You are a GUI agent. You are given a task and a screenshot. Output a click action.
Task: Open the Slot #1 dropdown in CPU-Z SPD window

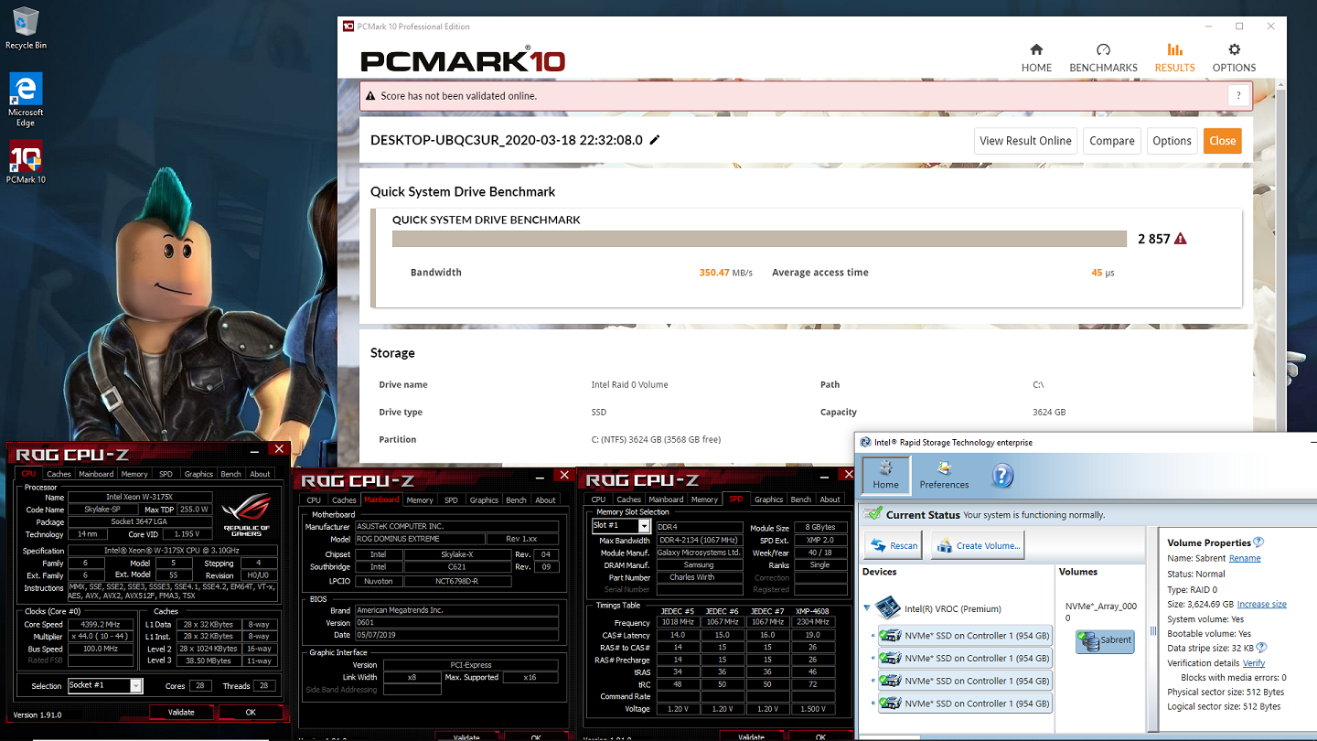[x=644, y=526]
